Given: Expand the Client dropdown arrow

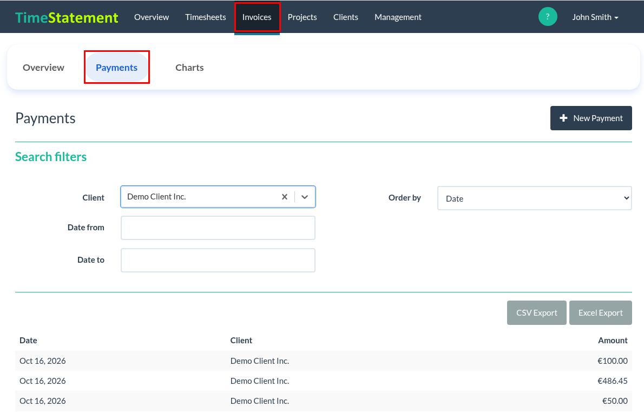Looking at the screenshot, I should click(x=304, y=197).
